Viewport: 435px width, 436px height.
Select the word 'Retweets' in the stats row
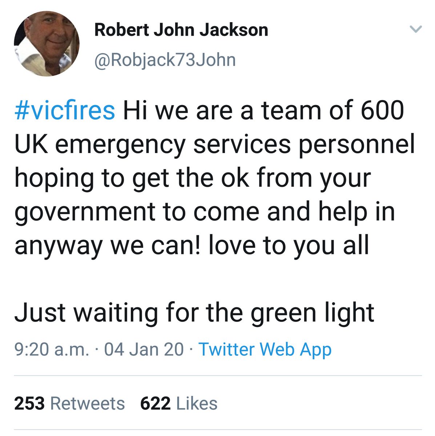point(87,404)
